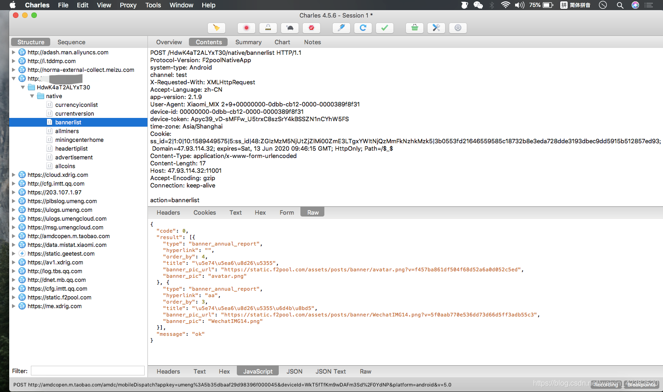Show request Hex tab
This screenshot has height=392, width=663.
click(260, 212)
